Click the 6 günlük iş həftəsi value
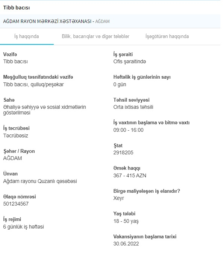Image resolution: width=223 pixels, height=253 pixels. pos(24,227)
